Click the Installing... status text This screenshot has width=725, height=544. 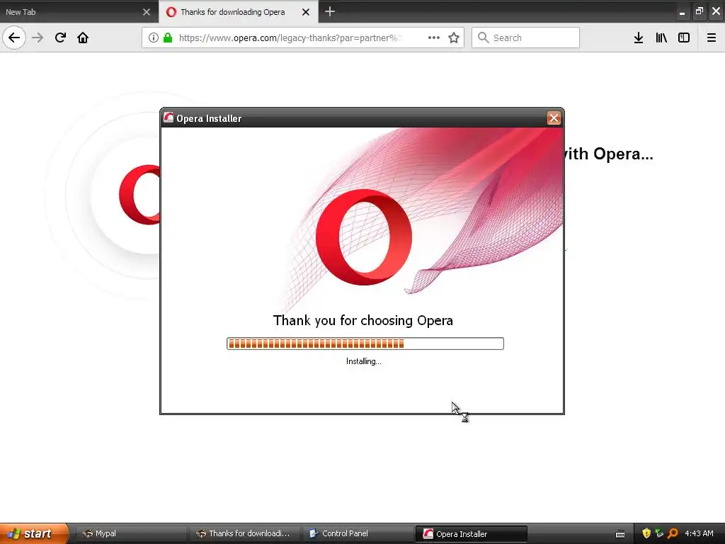363,361
